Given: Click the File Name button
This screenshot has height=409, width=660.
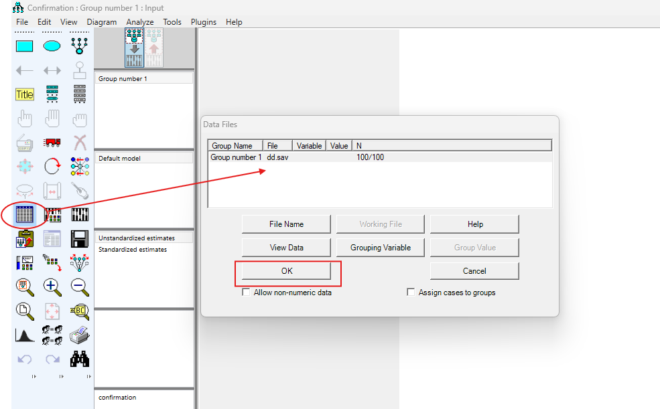Looking at the screenshot, I should pos(287,224).
